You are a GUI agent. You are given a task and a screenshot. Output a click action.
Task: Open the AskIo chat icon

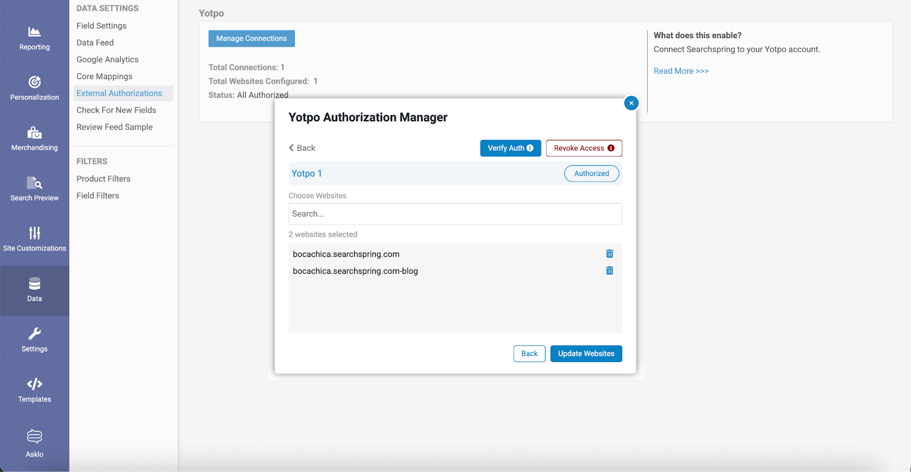[34, 436]
